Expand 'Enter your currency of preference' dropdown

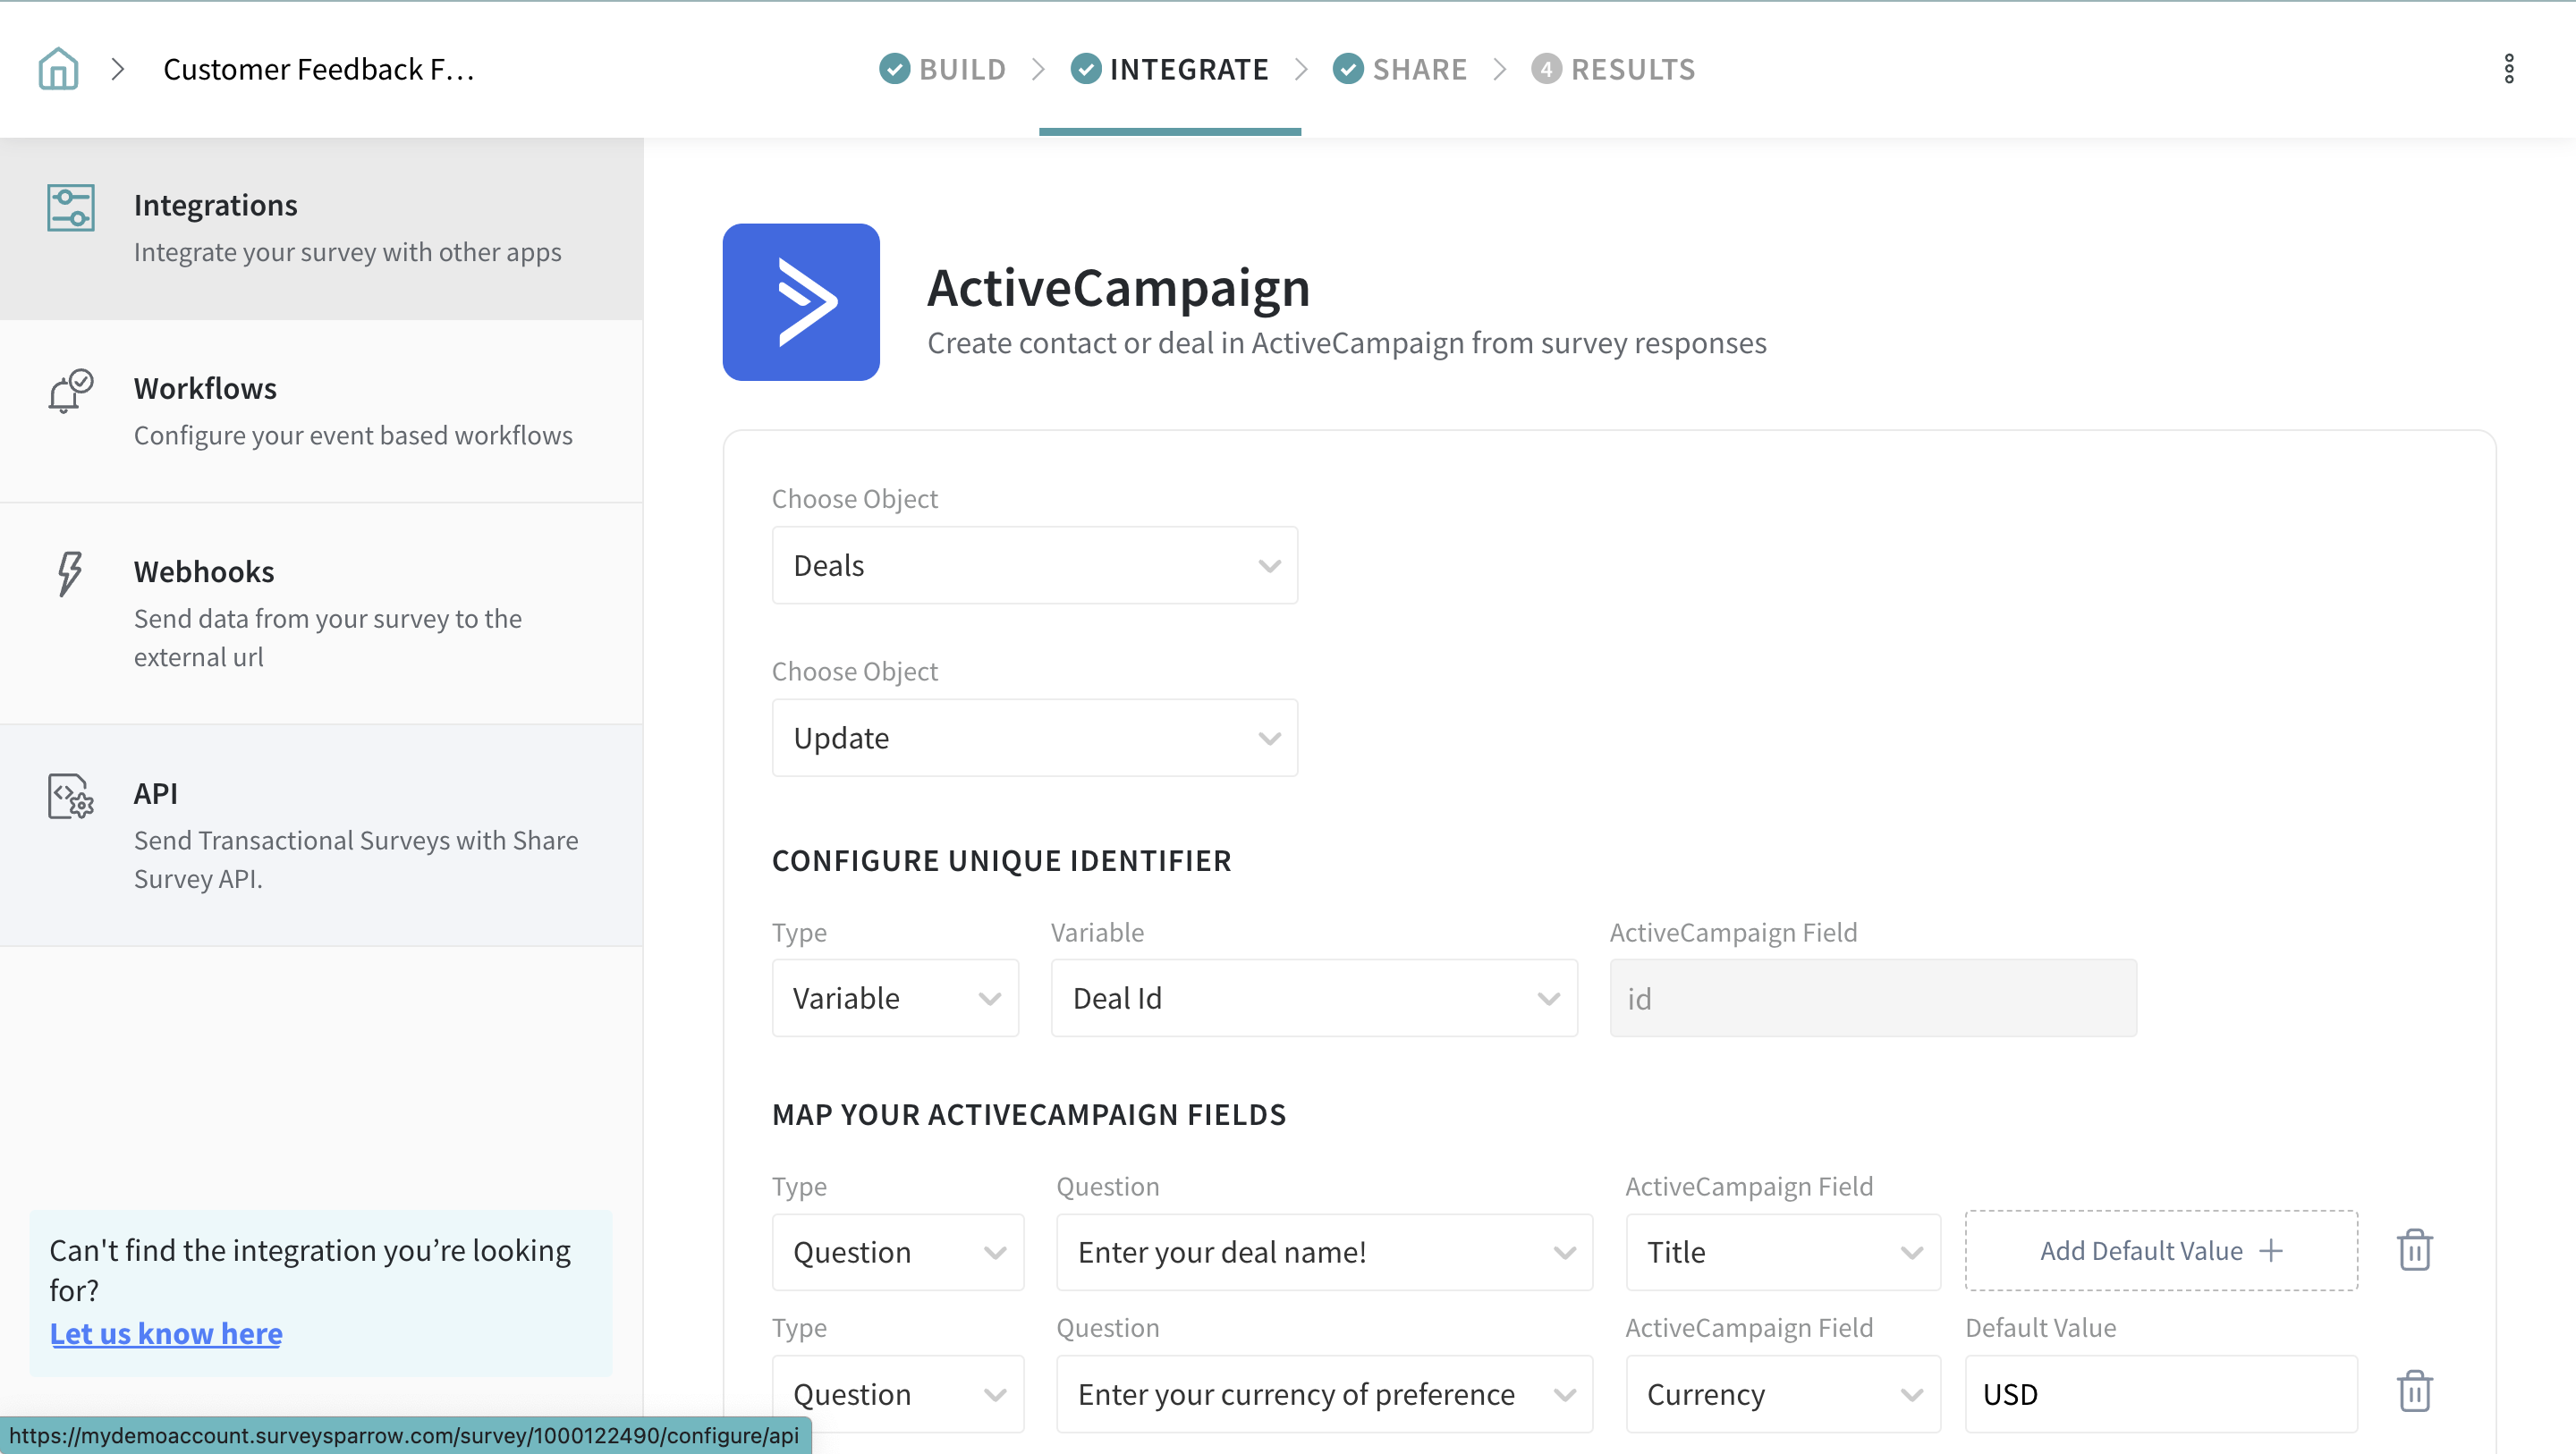click(1323, 1394)
